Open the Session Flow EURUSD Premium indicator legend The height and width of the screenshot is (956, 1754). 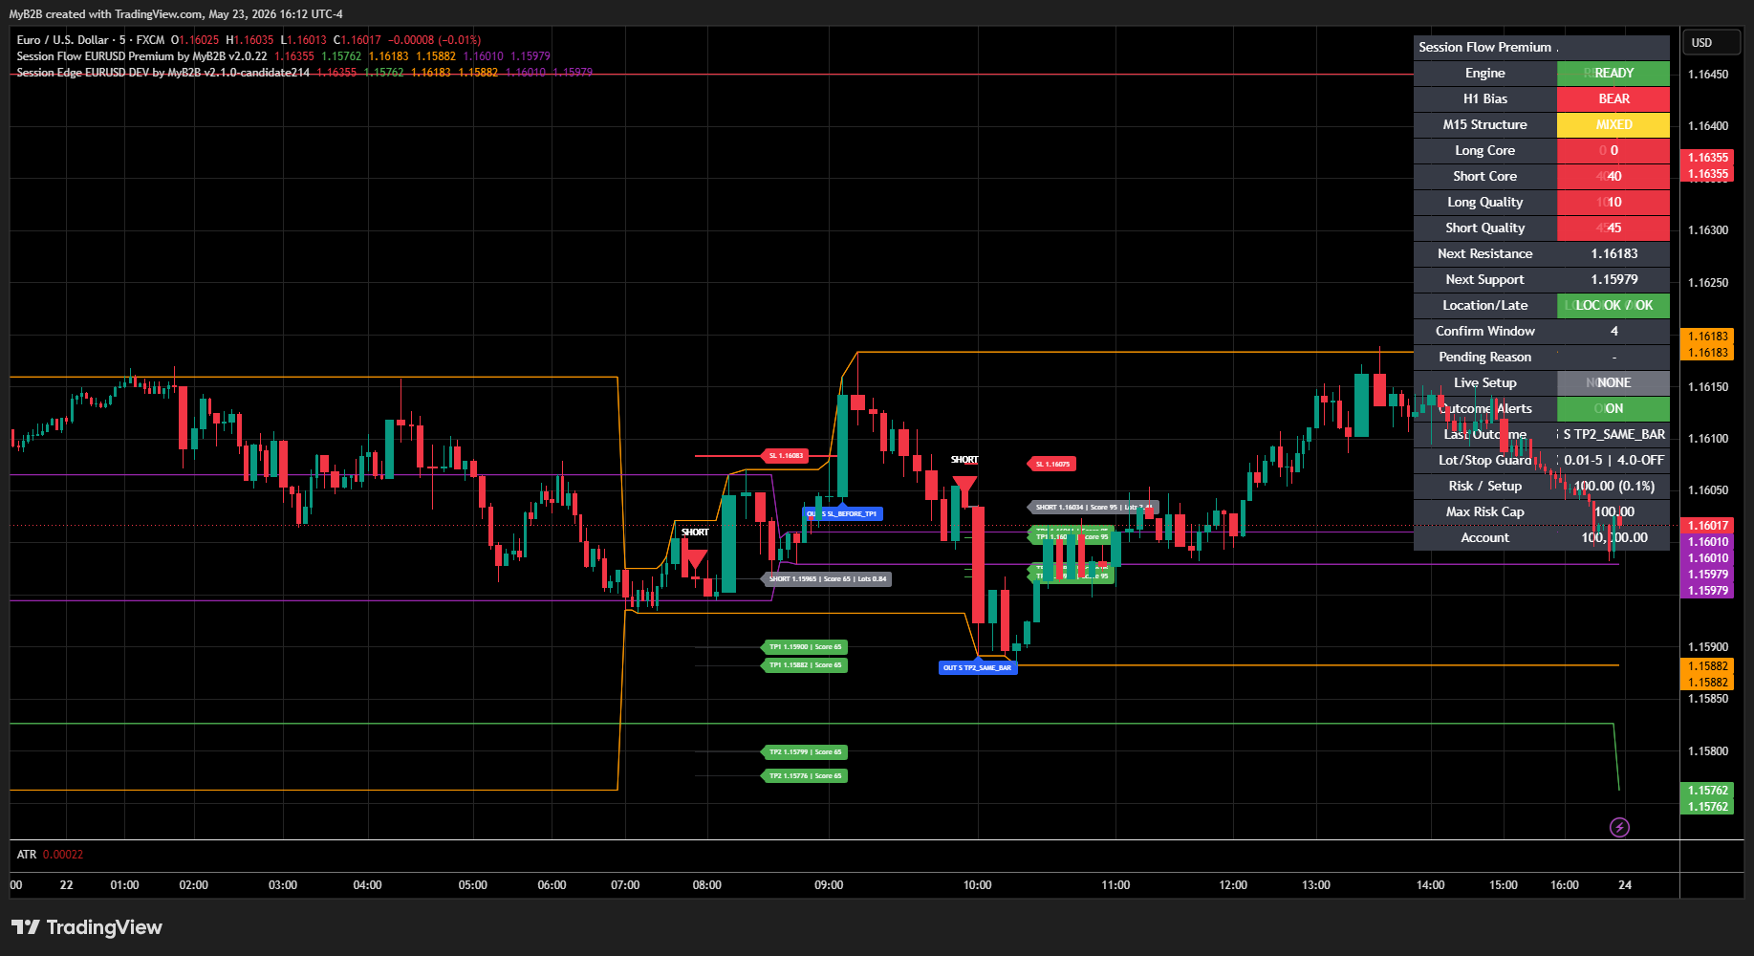[141, 56]
